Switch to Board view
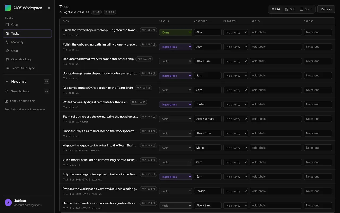The width and height of the screenshot is (340, 213). click(306, 9)
